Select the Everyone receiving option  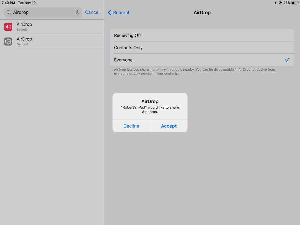pos(123,60)
